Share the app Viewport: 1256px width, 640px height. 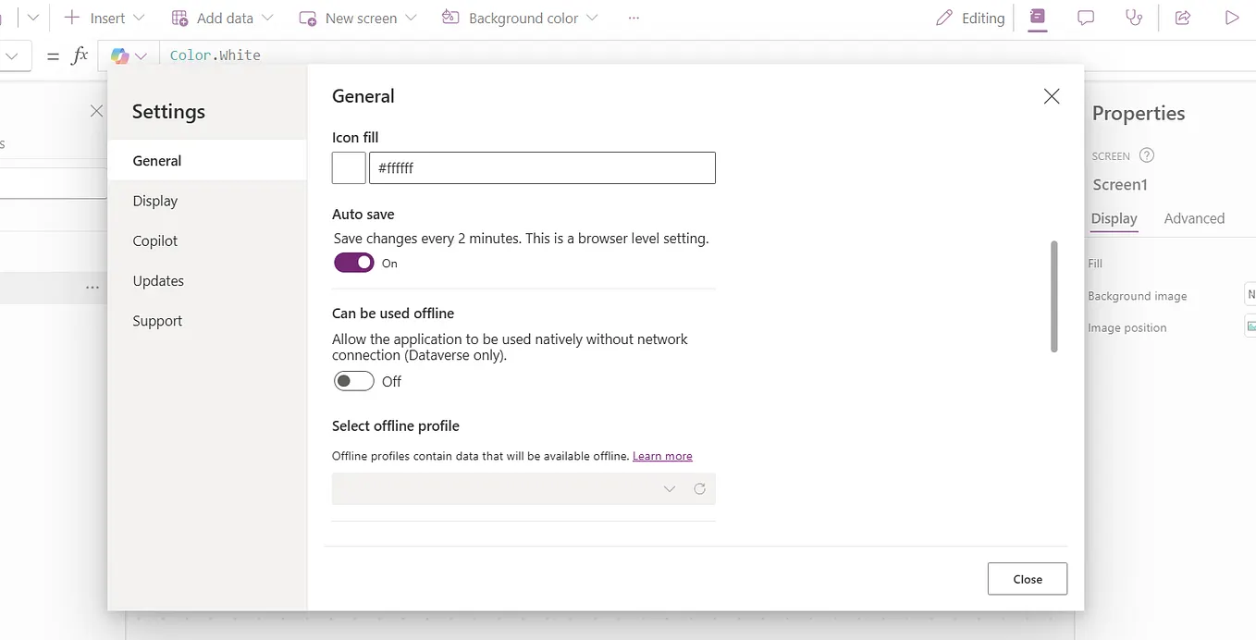(x=1182, y=18)
